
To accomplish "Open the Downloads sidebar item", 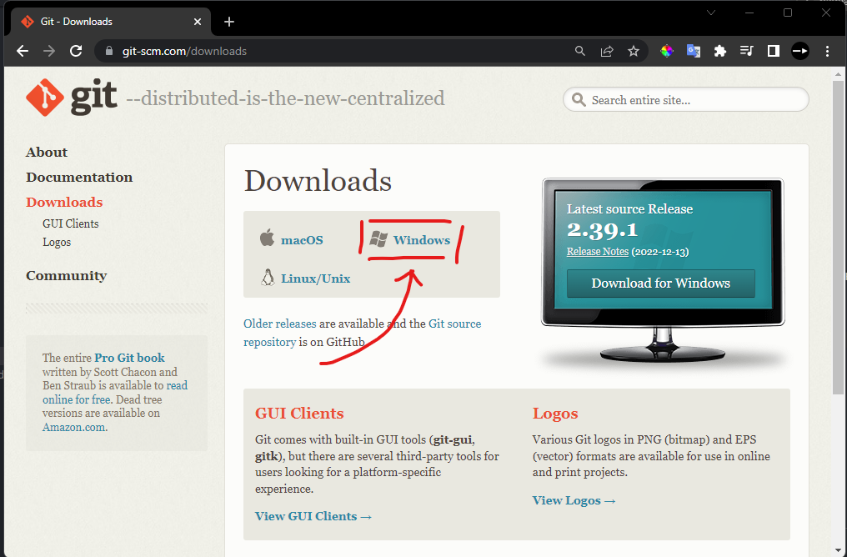I will click(64, 202).
